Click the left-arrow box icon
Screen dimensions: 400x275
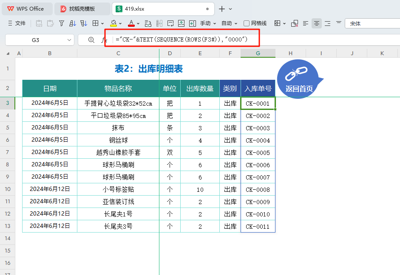tap(192, 23)
